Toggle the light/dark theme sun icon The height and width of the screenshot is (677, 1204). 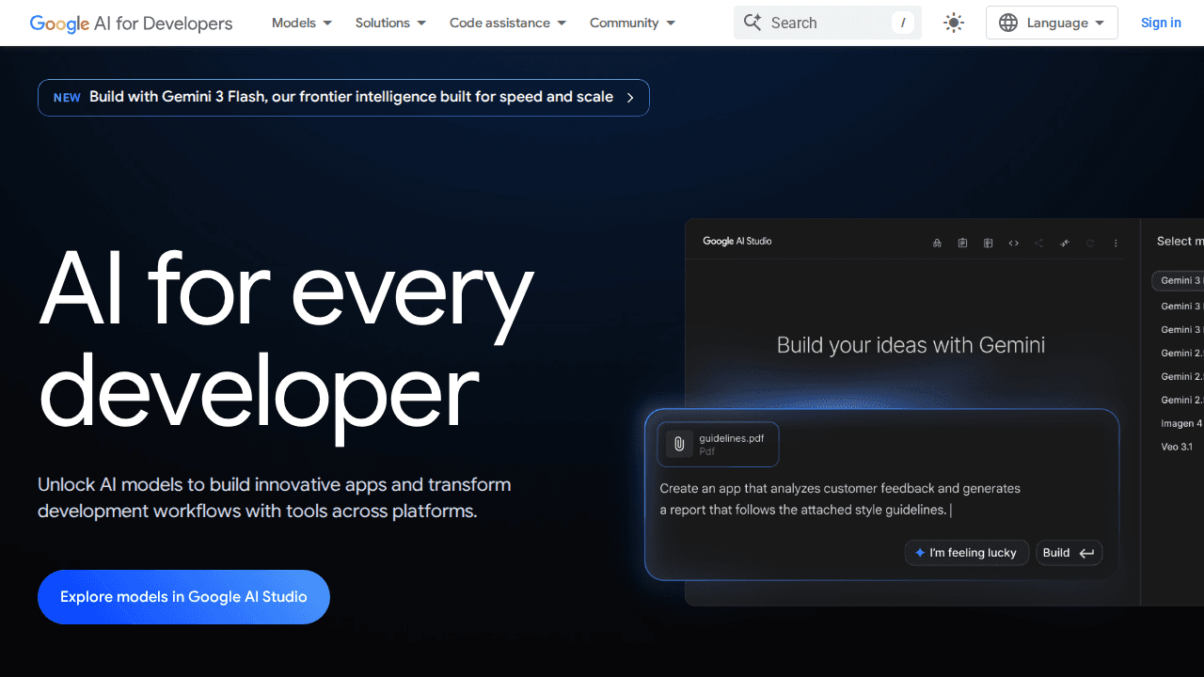pyautogui.click(x=954, y=23)
